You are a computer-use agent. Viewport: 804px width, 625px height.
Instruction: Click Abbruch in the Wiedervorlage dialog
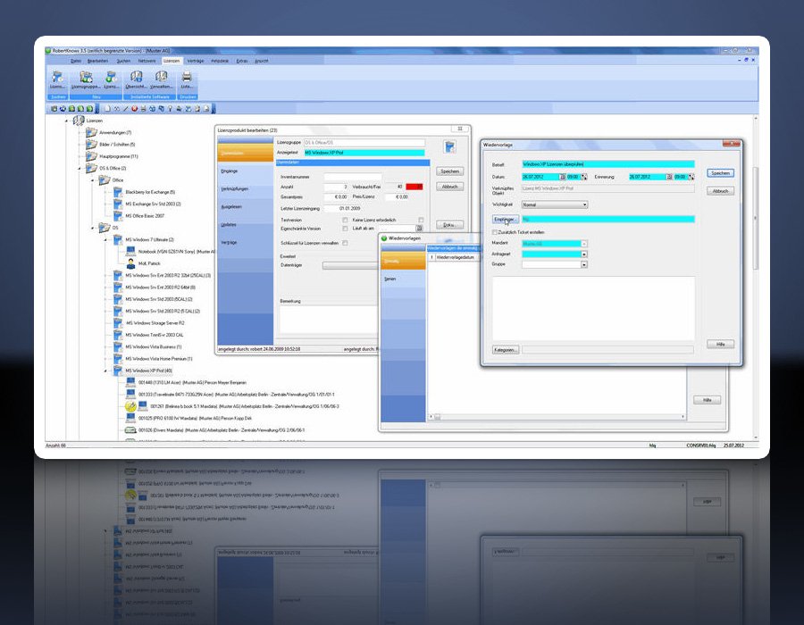click(720, 191)
